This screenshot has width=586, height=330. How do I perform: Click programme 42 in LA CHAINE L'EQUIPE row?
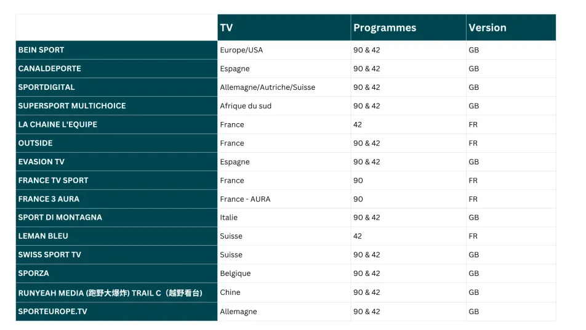point(357,125)
